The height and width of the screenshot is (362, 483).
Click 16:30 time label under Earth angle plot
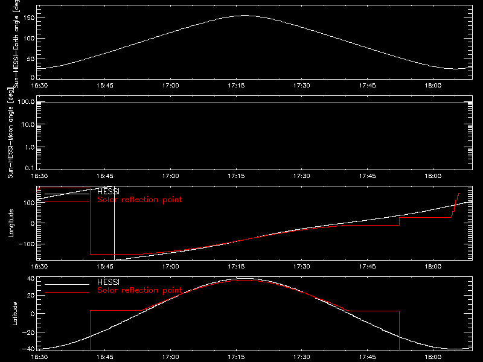tap(39, 86)
